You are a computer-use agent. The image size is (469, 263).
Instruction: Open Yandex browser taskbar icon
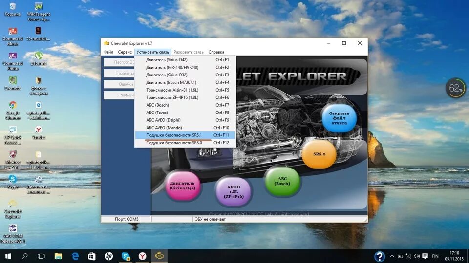[142, 256]
